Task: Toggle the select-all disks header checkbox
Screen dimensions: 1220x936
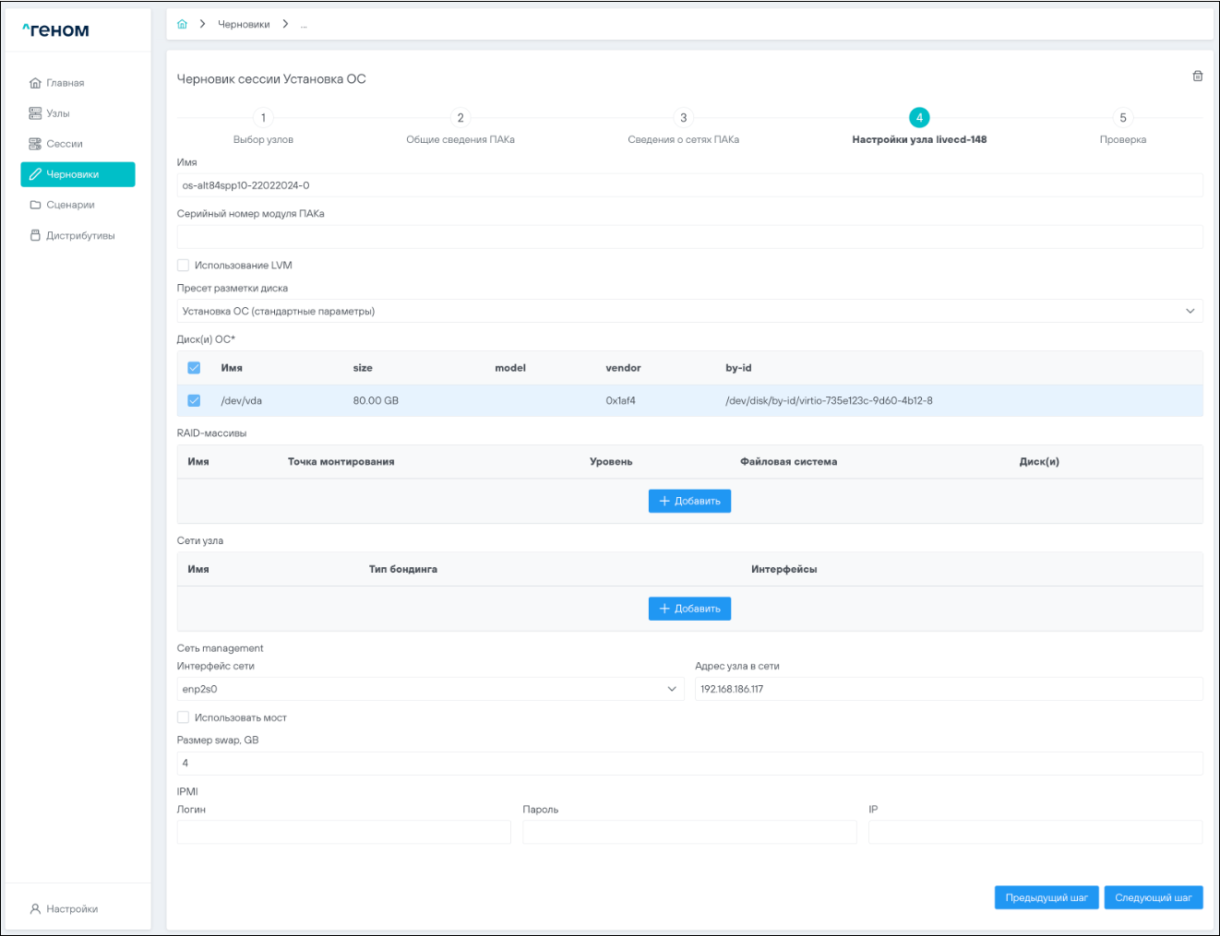Action: click(194, 368)
